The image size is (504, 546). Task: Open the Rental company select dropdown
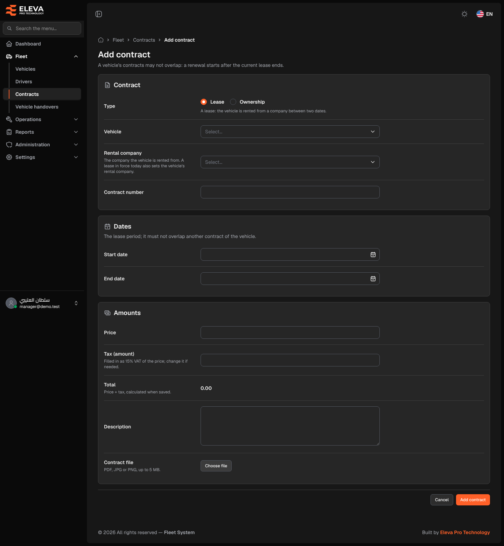(x=290, y=162)
